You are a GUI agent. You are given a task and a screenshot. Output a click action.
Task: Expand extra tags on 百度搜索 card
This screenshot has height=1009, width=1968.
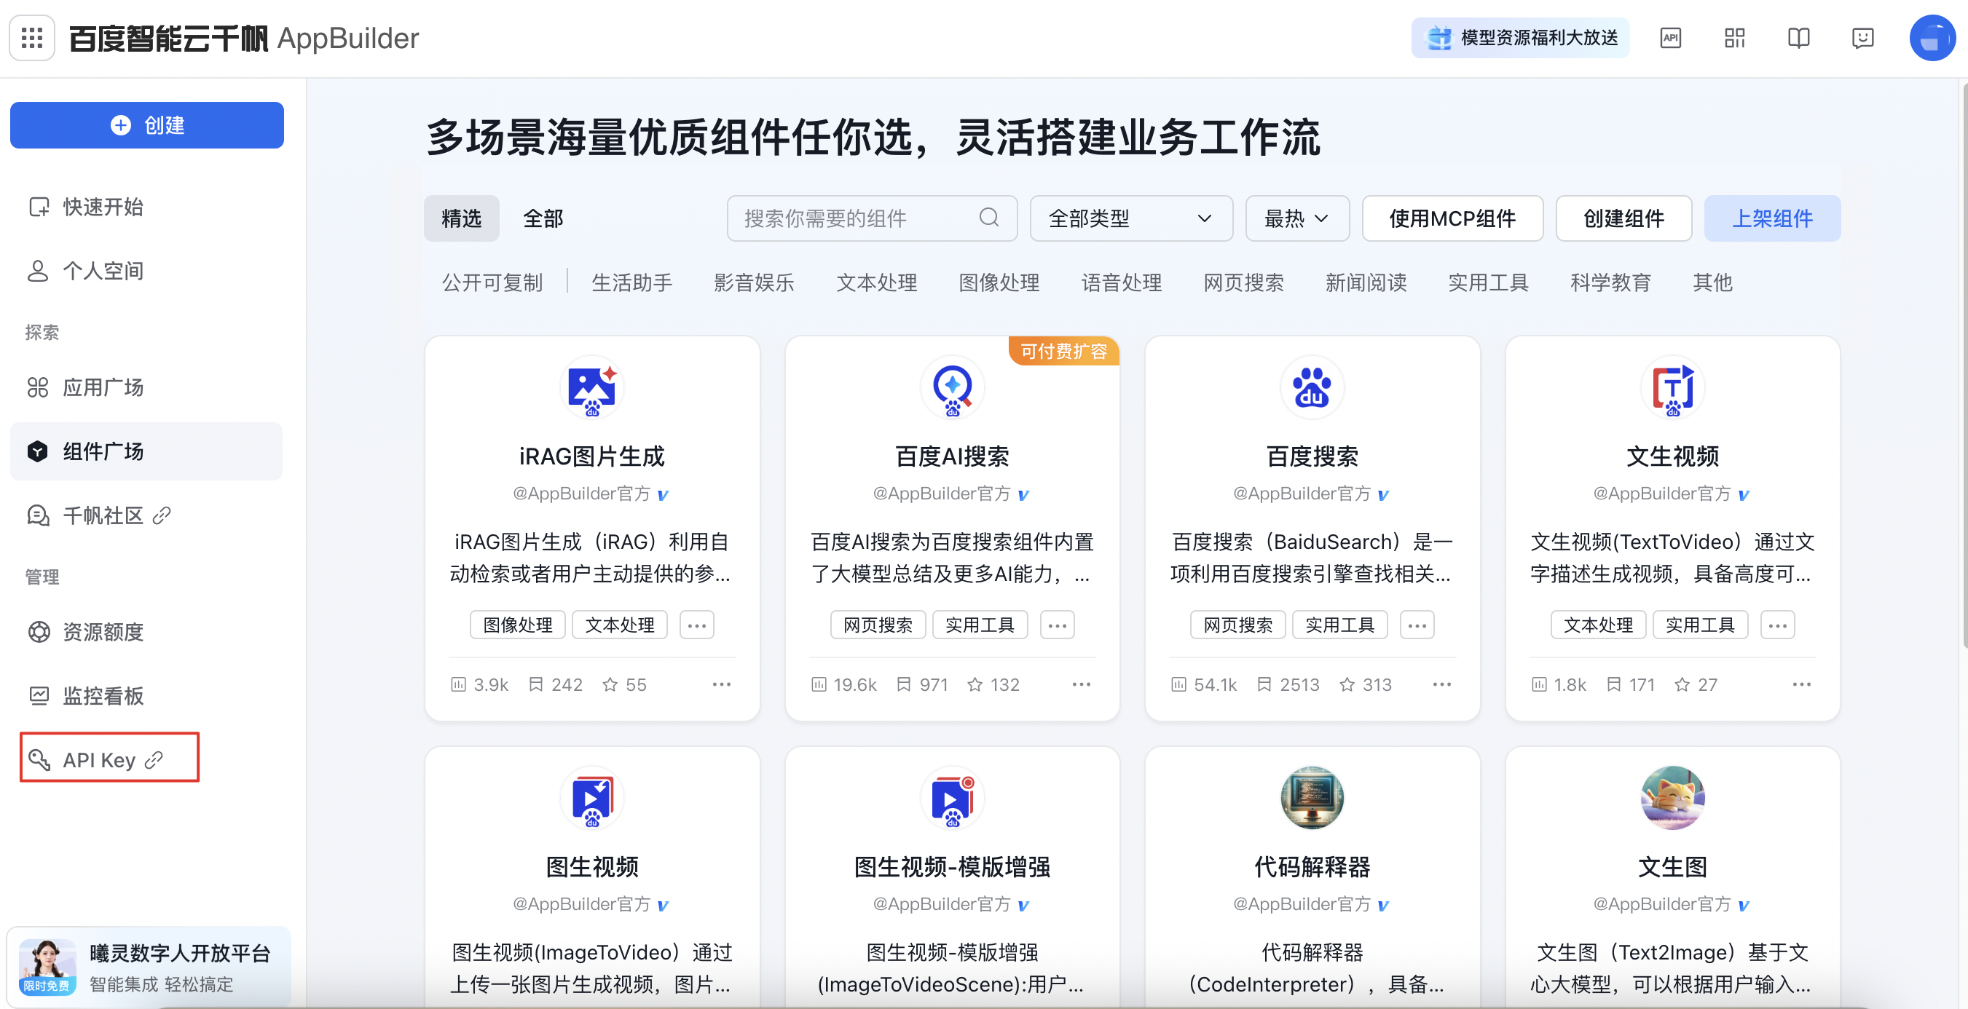pos(1417,625)
